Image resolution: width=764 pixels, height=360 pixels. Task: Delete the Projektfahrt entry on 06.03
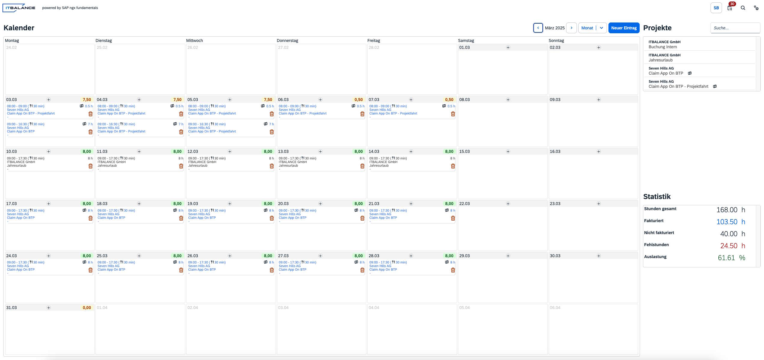[362, 114]
